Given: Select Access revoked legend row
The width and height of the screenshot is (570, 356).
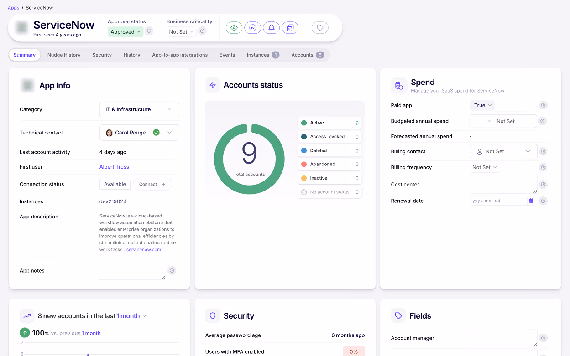Looking at the screenshot, I should pyautogui.click(x=330, y=136).
